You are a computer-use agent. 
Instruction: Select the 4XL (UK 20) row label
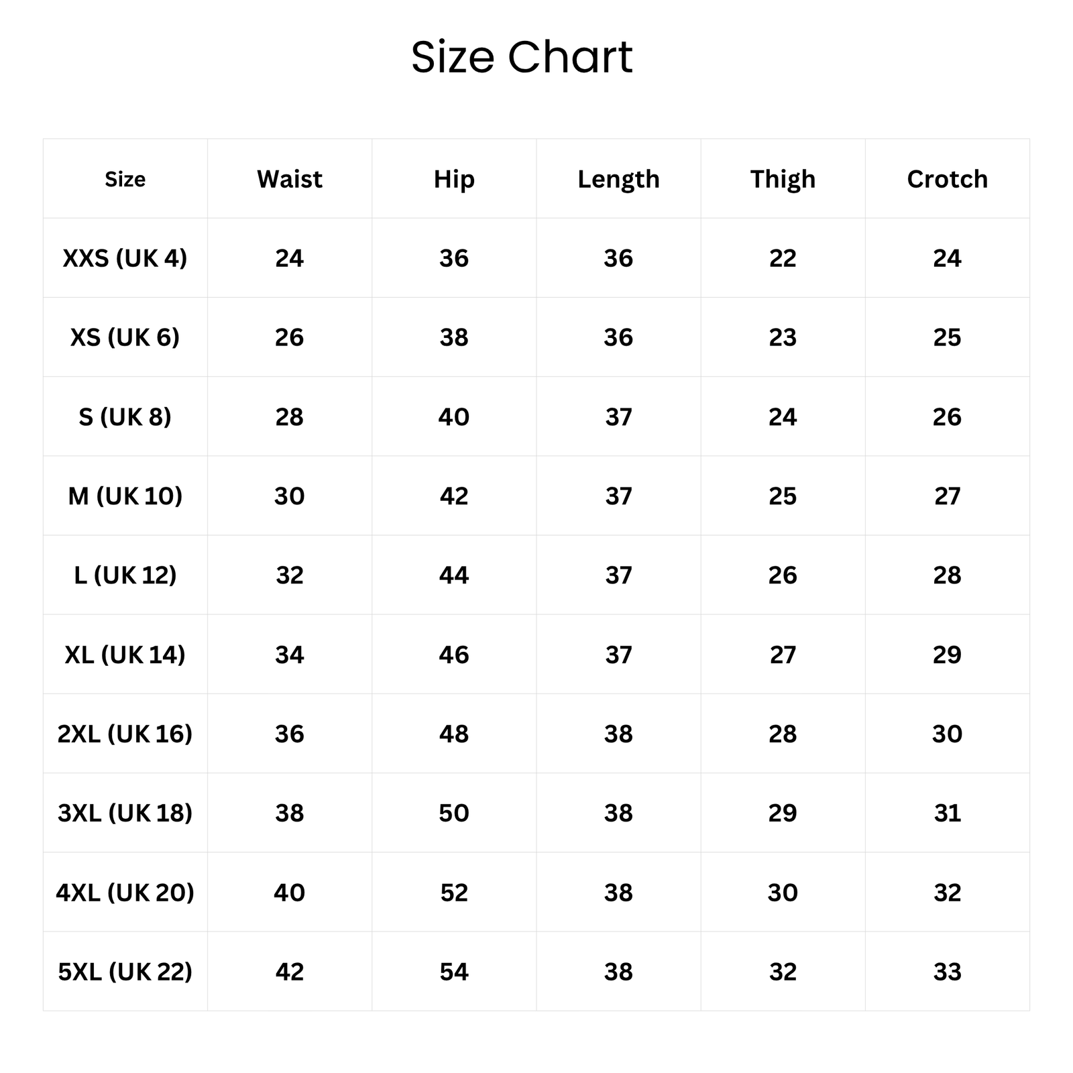(125, 892)
